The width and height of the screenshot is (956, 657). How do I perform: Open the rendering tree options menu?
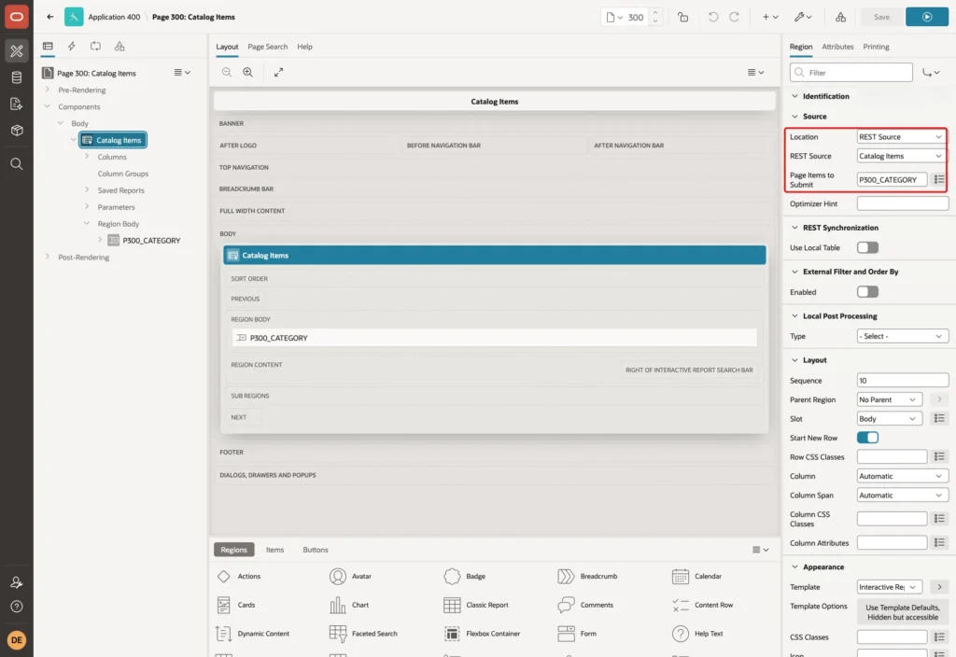click(x=182, y=73)
